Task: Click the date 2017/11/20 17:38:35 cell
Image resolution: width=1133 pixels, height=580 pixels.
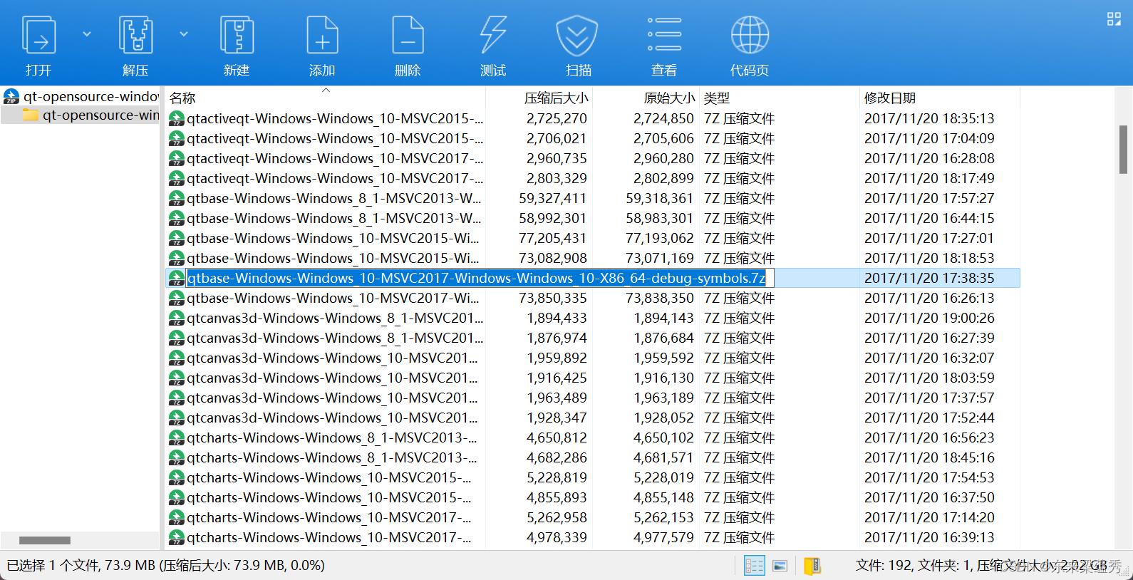Action: pos(929,278)
